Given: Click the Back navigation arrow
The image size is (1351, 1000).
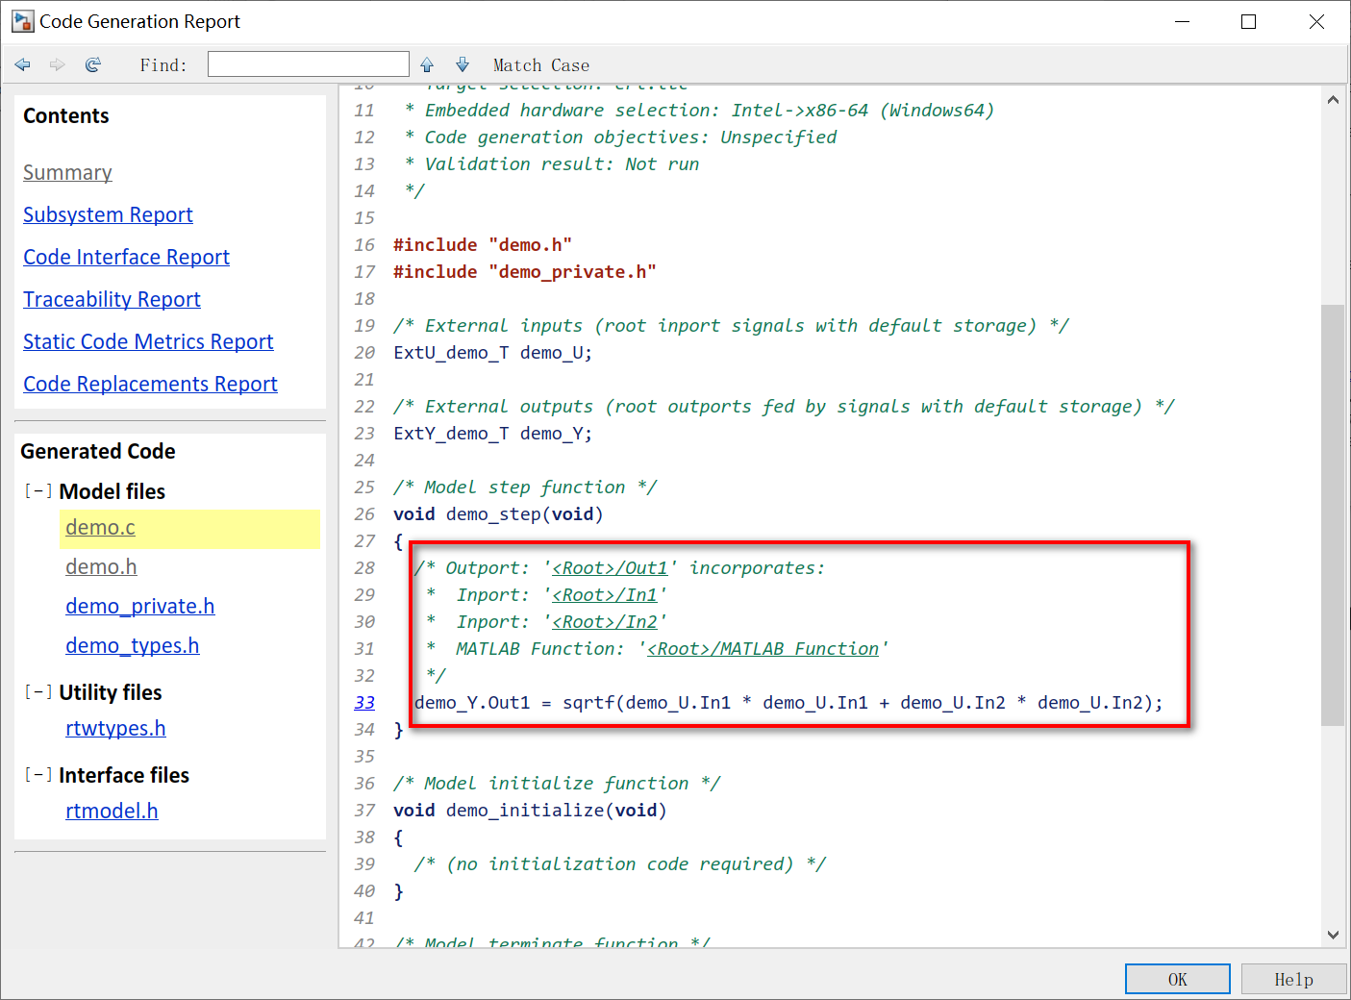Looking at the screenshot, I should (x=23, y=64).
